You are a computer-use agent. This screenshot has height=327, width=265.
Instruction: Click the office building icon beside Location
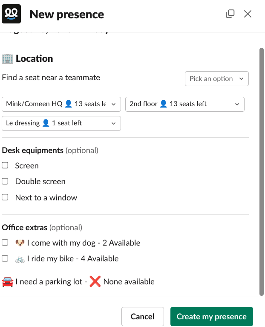pyautogui.click(x=8, y=58)
